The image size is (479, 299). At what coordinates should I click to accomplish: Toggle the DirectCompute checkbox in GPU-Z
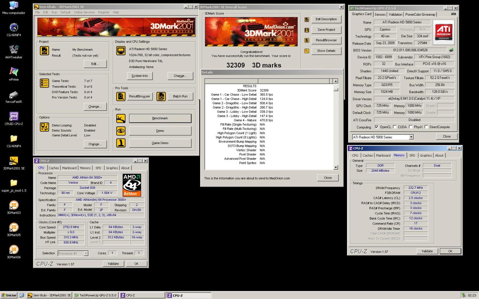tap(426, 127)
